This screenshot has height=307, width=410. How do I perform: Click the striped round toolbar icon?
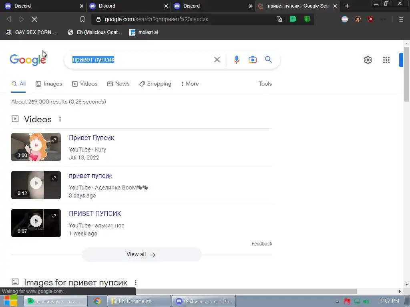(345, 19)
